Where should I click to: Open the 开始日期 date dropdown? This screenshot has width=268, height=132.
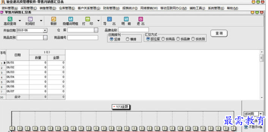point(45,30)
